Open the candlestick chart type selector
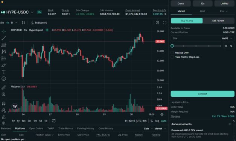 tap(23, 22)
